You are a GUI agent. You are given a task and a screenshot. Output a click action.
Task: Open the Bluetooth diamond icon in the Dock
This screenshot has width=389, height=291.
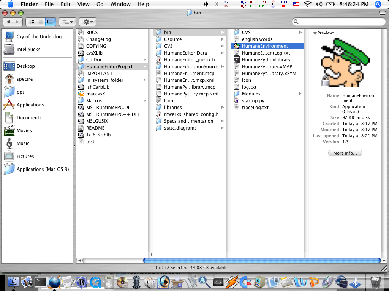(x=355, y=282)
